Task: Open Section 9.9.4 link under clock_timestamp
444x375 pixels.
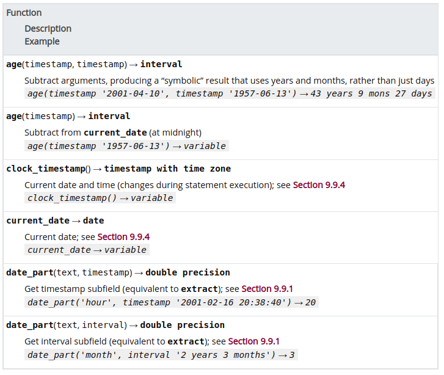Action: click(319, 184)
